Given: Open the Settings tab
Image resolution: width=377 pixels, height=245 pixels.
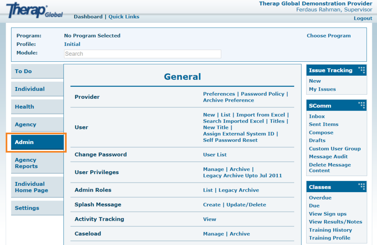Looking at the screenshot, I should [37, 208].
